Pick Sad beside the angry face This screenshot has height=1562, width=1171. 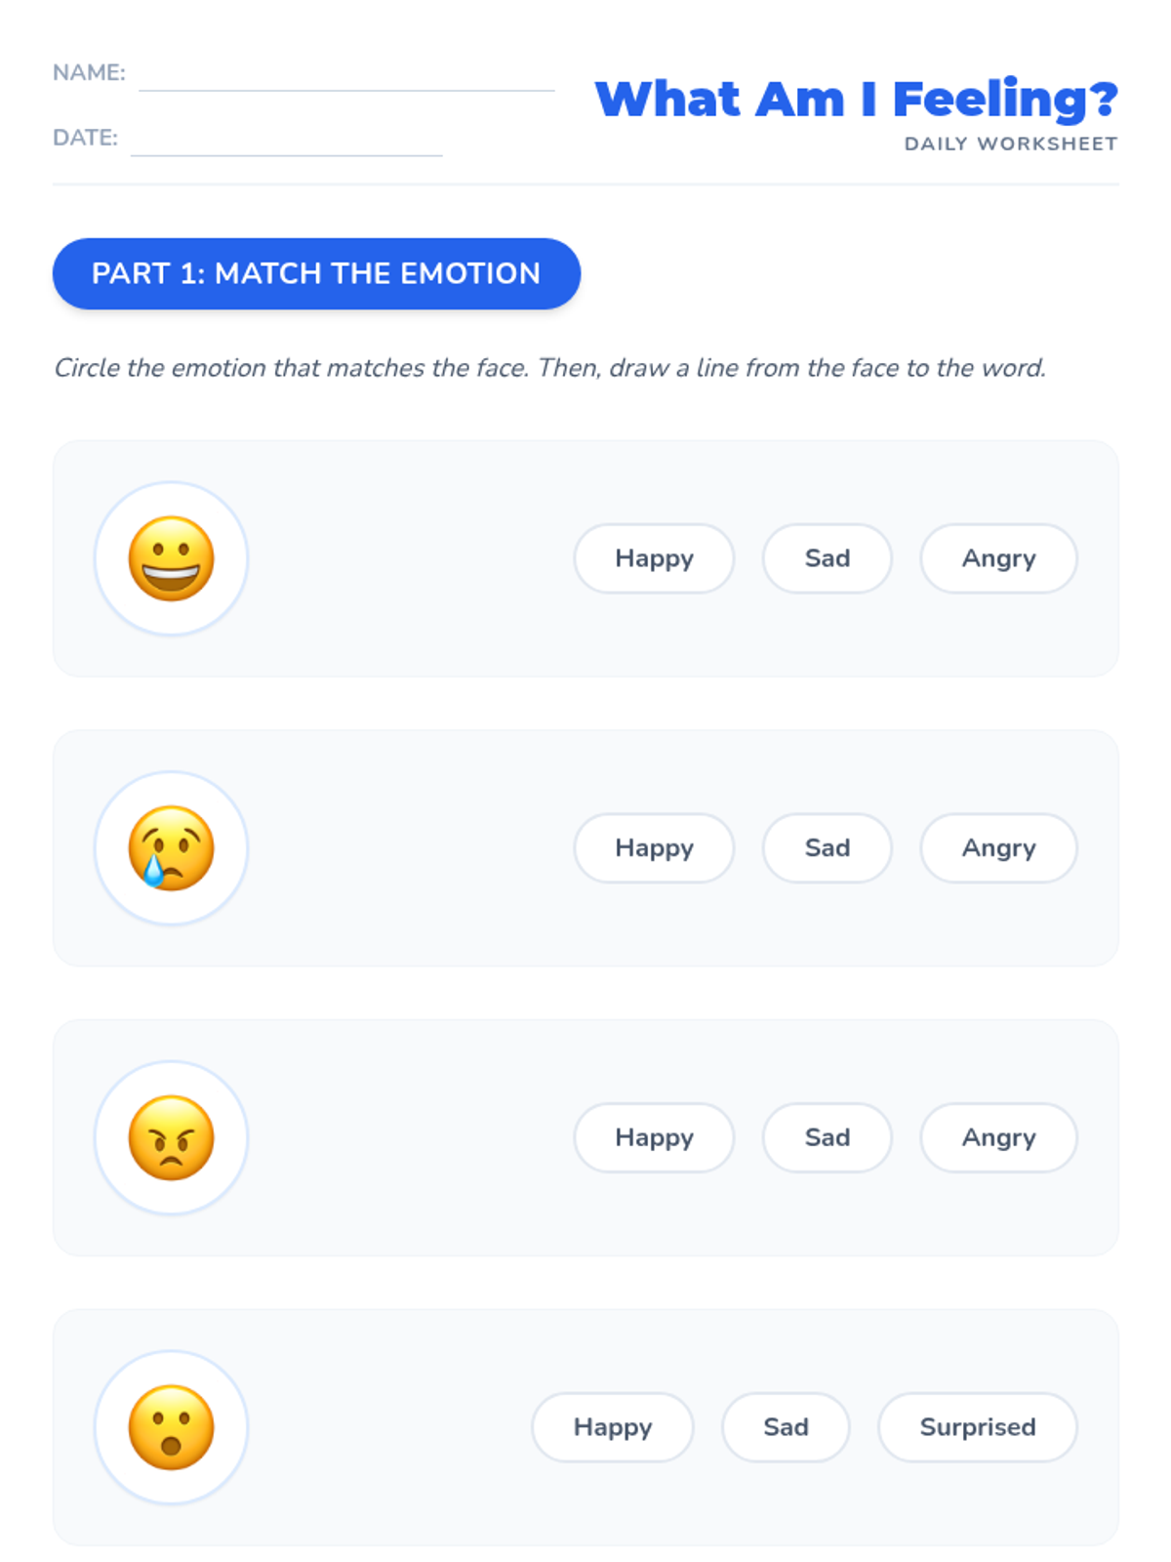click(828, 1137)
